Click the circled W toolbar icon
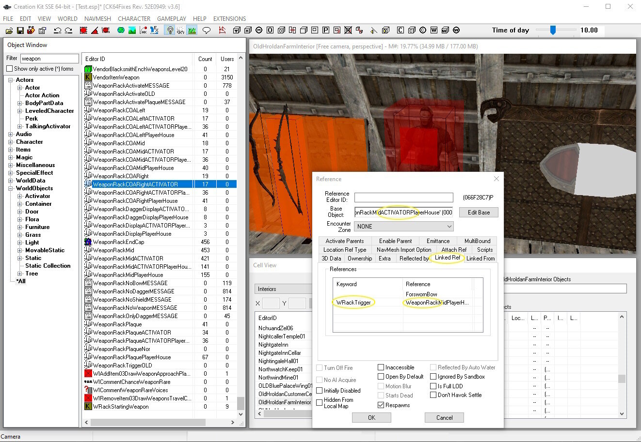 click(x=456, y=30)
